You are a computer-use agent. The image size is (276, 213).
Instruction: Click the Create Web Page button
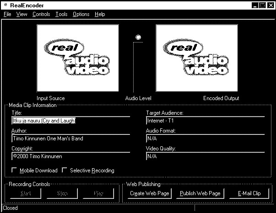click(x=149, y=193)
